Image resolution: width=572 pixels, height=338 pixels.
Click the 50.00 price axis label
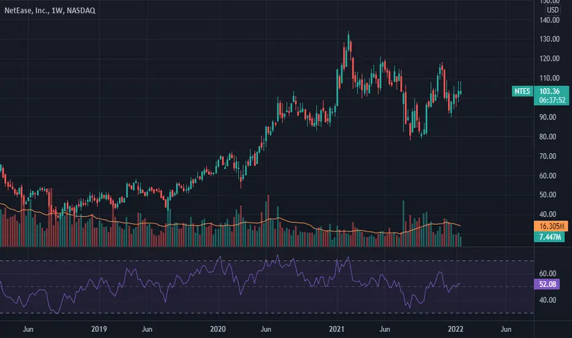click(x=547, y=195)
